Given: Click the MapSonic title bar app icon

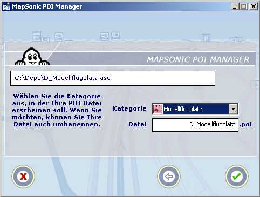Looking at the screenshot, I should tap(6, 6).
